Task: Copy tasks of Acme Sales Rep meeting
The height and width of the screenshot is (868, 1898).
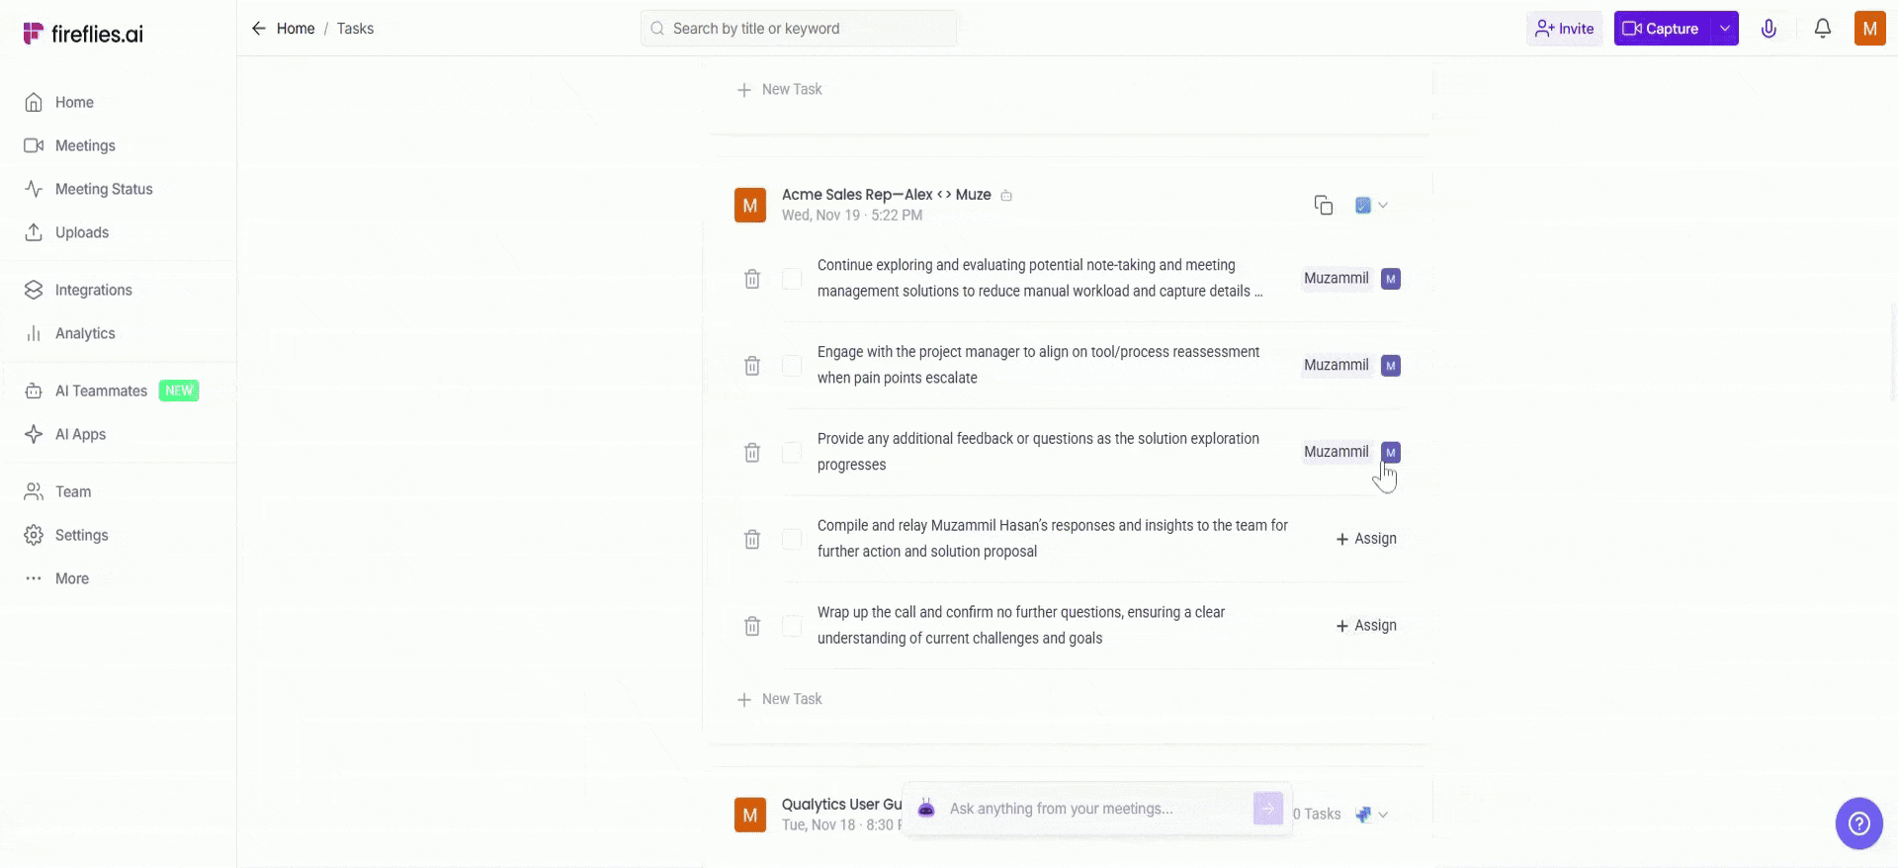Action: [1323, 205]
